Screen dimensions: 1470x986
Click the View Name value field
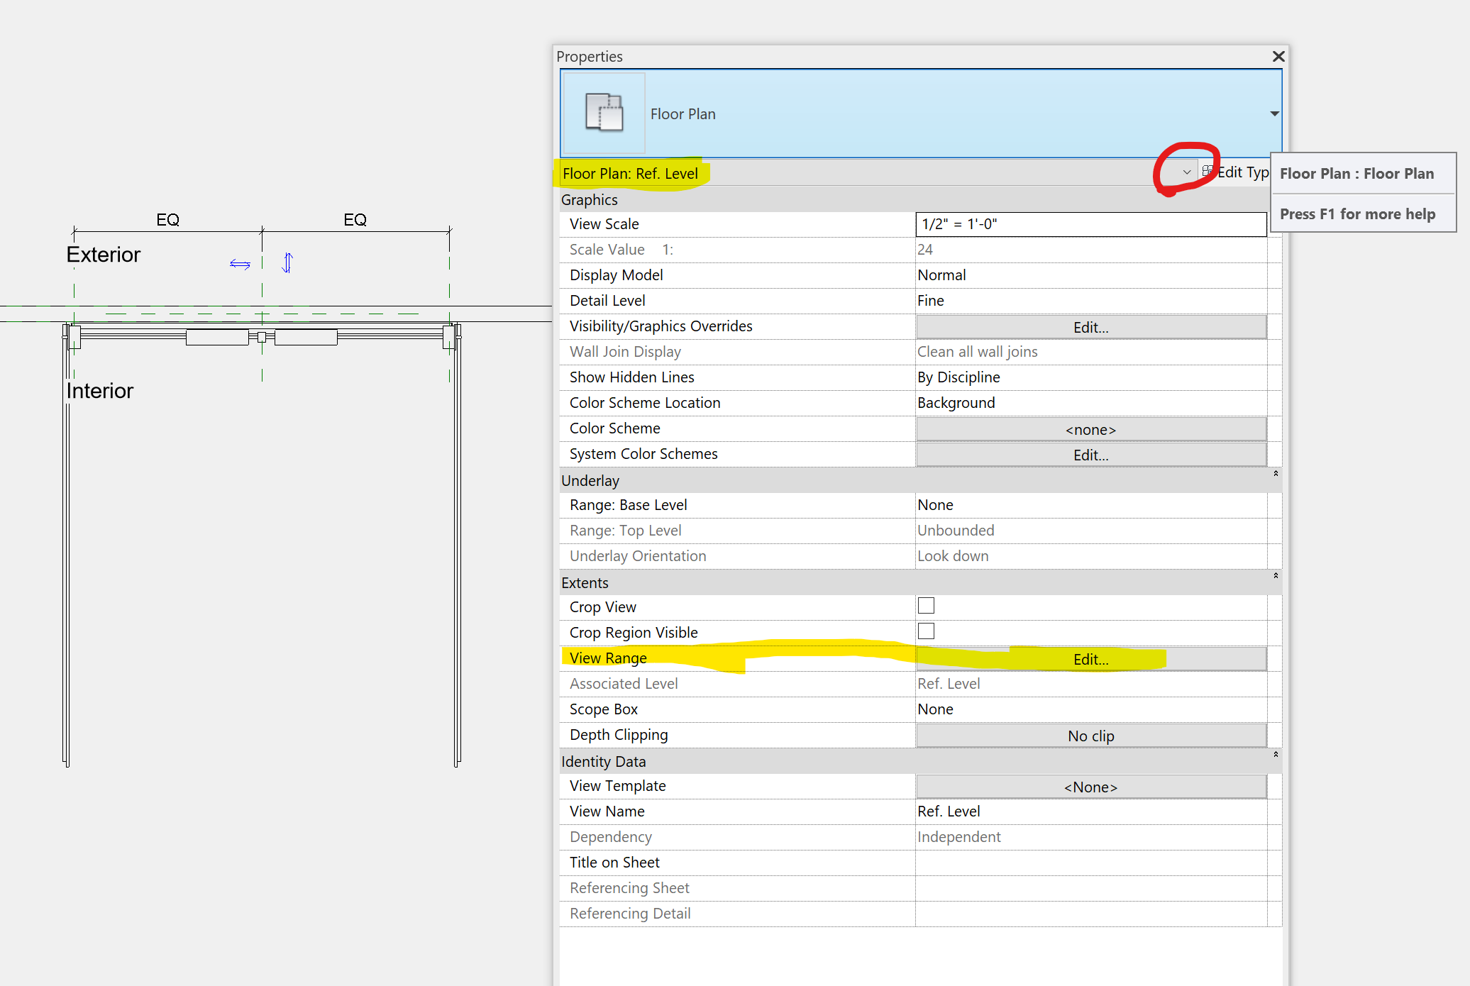click(1090, 811)
